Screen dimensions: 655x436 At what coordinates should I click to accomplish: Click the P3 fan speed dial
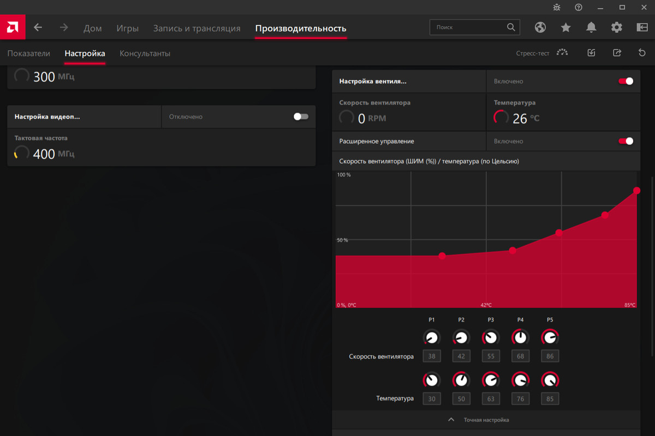(x=491, y=338)
